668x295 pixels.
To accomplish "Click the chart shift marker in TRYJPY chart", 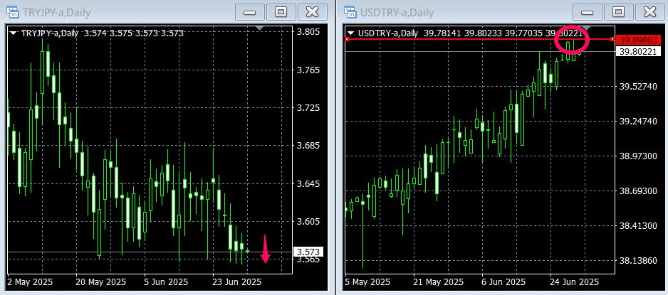I will [259, 28].
